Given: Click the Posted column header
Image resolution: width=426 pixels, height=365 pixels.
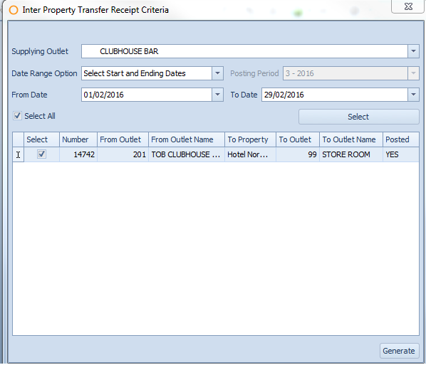Looking at the screenshot, I should point(401,139).
